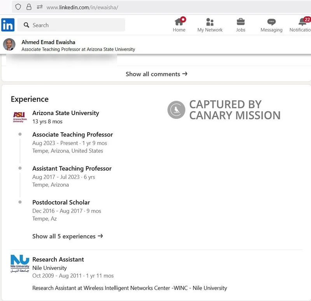Click 'Tempe, Az' location text

pos(44,219)
